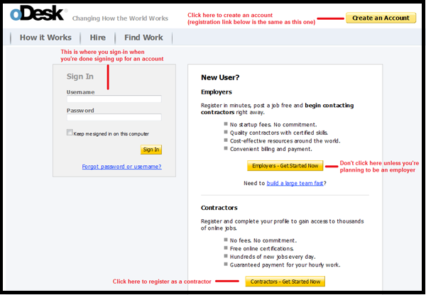Click 'Hundreds of new jobs every day' bullet
Screen dimensions: 426x295
273,257
